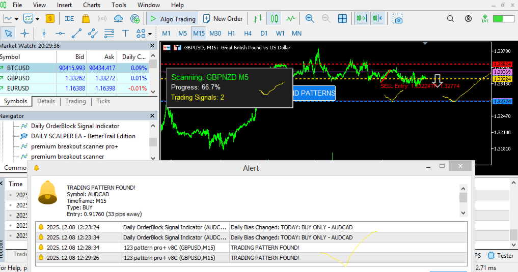Open the New Order dialog
Screen dimensions: 518x272
pos(223,19)
